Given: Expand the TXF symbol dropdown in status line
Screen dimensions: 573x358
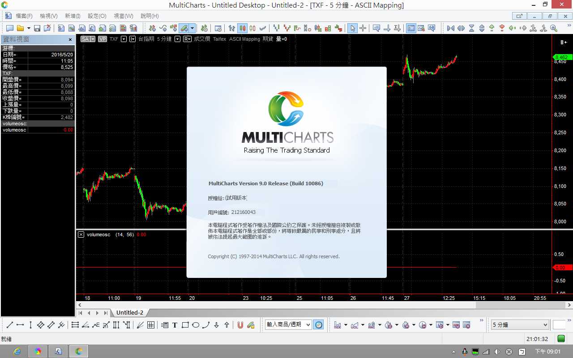Looking at the screenshot, I should point(124,39).
